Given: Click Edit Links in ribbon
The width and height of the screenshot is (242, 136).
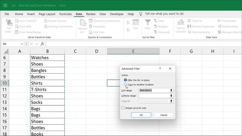Looking at the screenshot, I should (97, 32).
